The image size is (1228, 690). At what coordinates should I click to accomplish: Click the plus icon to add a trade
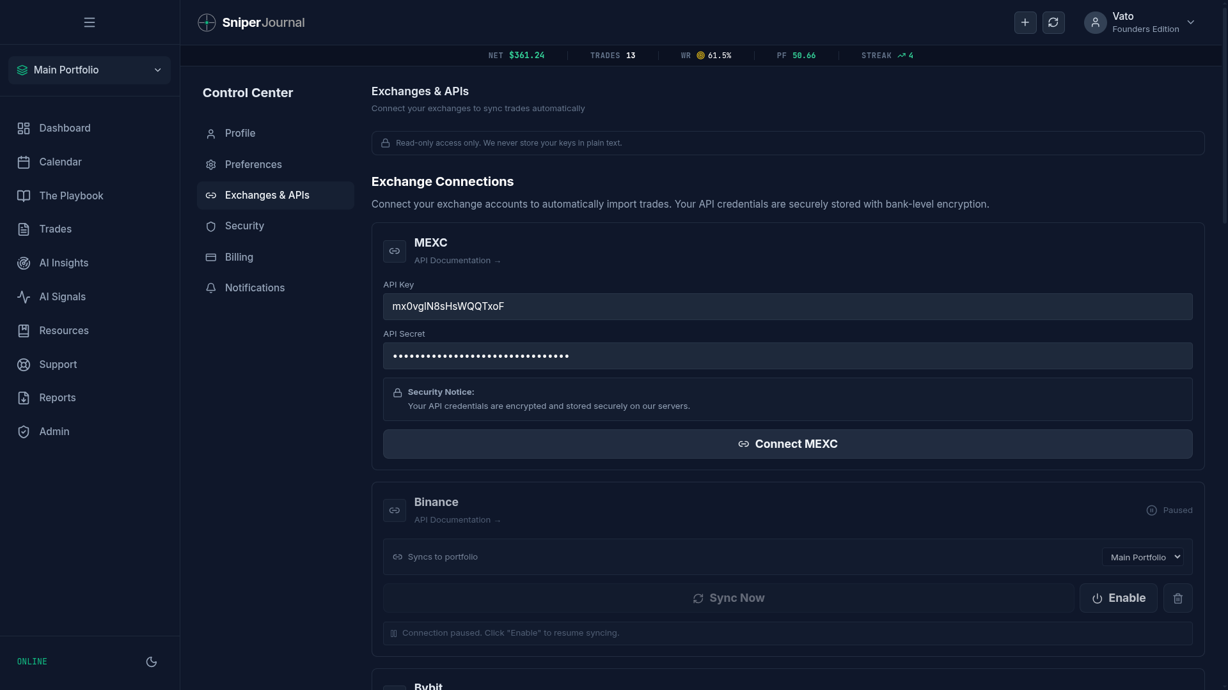[1025, 22]
